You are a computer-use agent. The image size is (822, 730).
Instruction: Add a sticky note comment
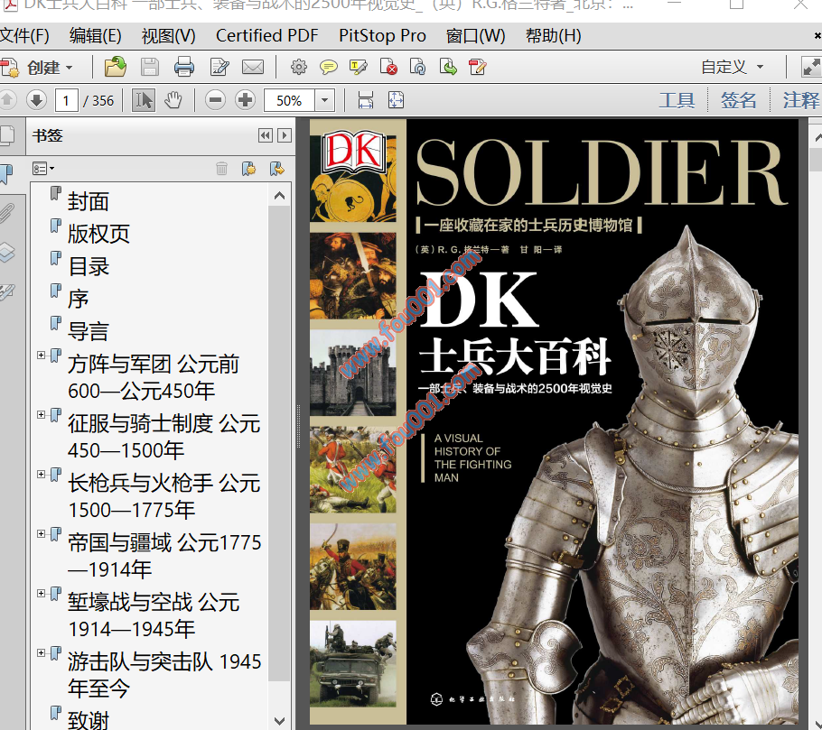click(x=328, y=67)
